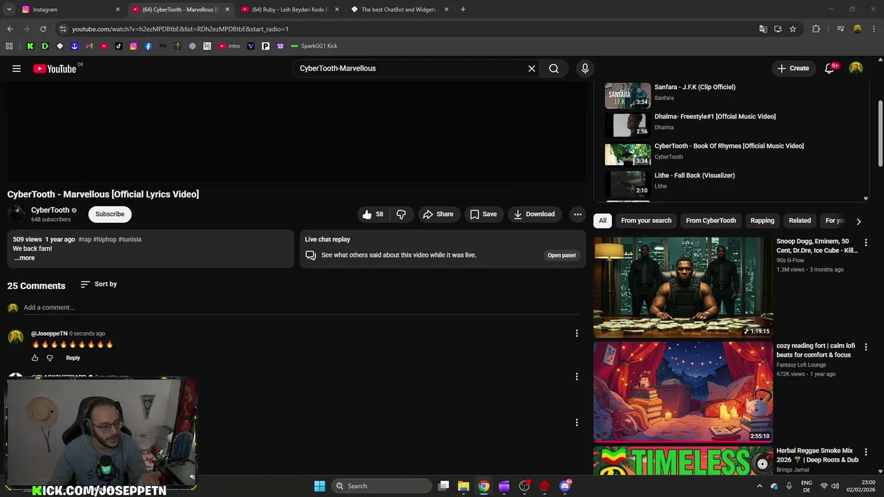884x497 pixels.
Task: Open Gmail bookmark in bookmarks bar
Action: tap(89, 46)
